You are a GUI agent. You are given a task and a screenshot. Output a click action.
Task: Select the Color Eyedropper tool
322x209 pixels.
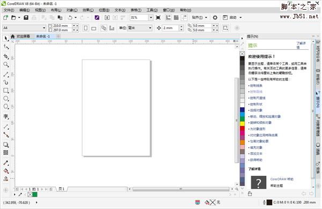pos(6,163)
